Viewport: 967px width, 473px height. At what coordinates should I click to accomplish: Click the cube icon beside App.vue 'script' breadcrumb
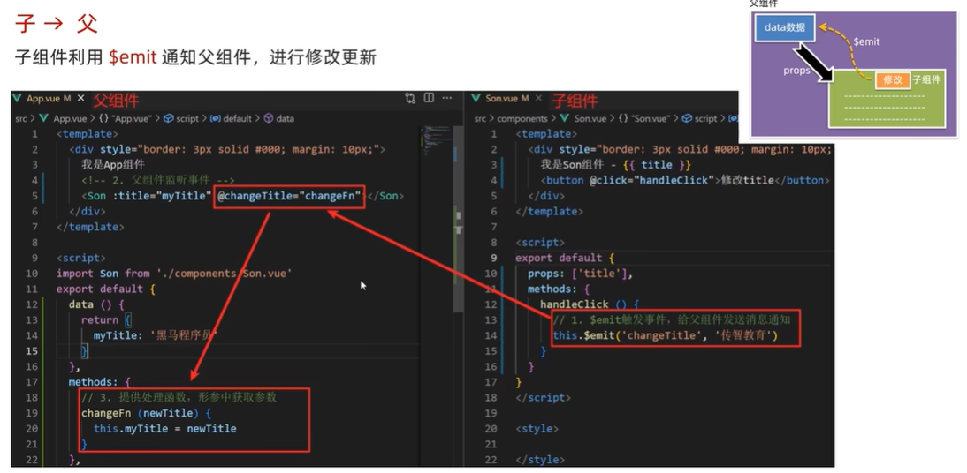169,118
